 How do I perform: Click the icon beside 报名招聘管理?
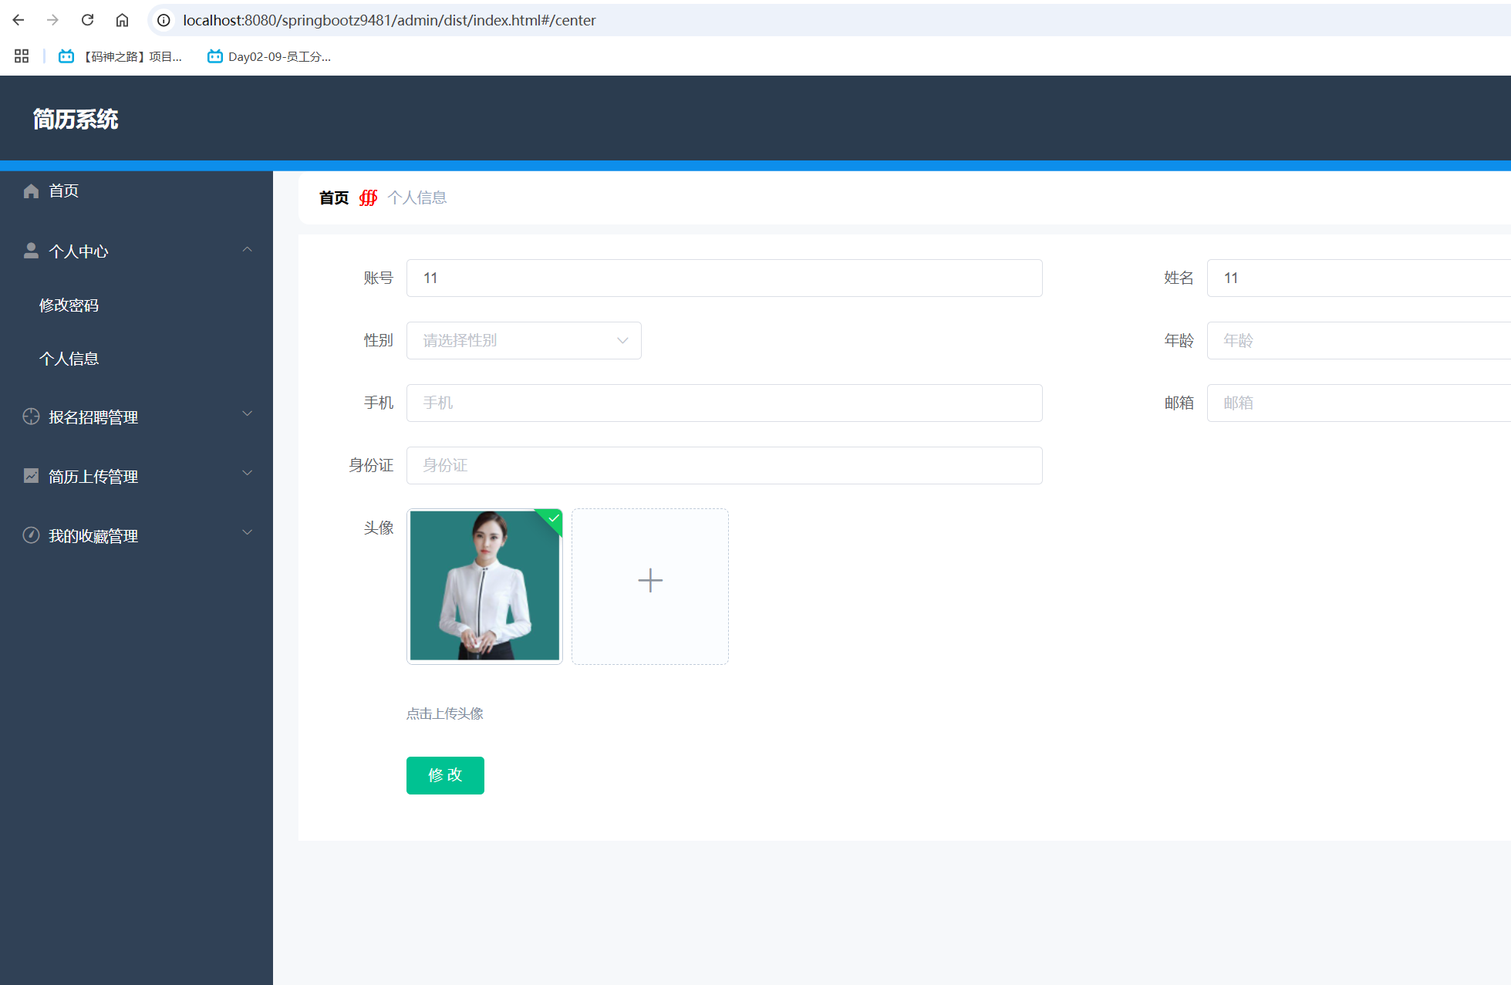(x=31, y=417)
